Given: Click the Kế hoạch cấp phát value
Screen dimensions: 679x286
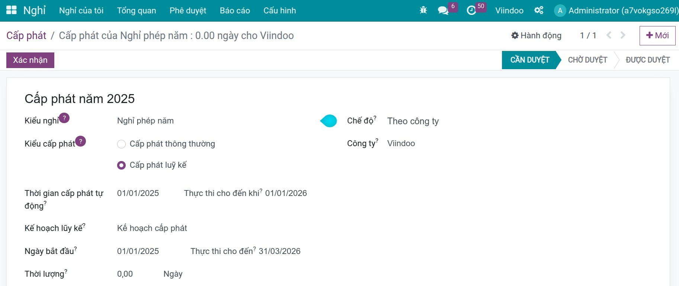Looking at the screenshot, I should click(152, 228).
